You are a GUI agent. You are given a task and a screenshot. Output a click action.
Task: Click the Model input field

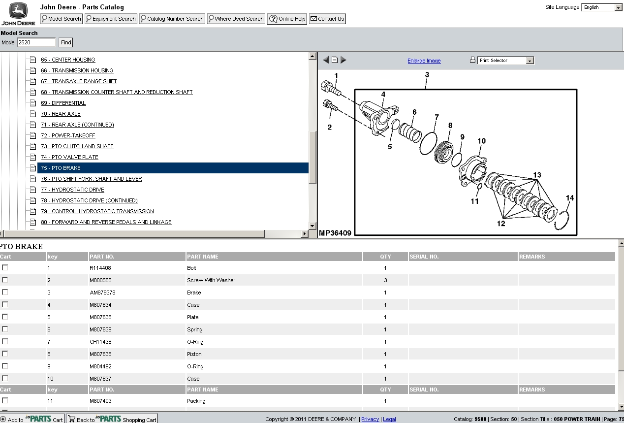[36, 42]
